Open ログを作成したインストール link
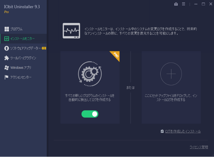 point(183,131)
